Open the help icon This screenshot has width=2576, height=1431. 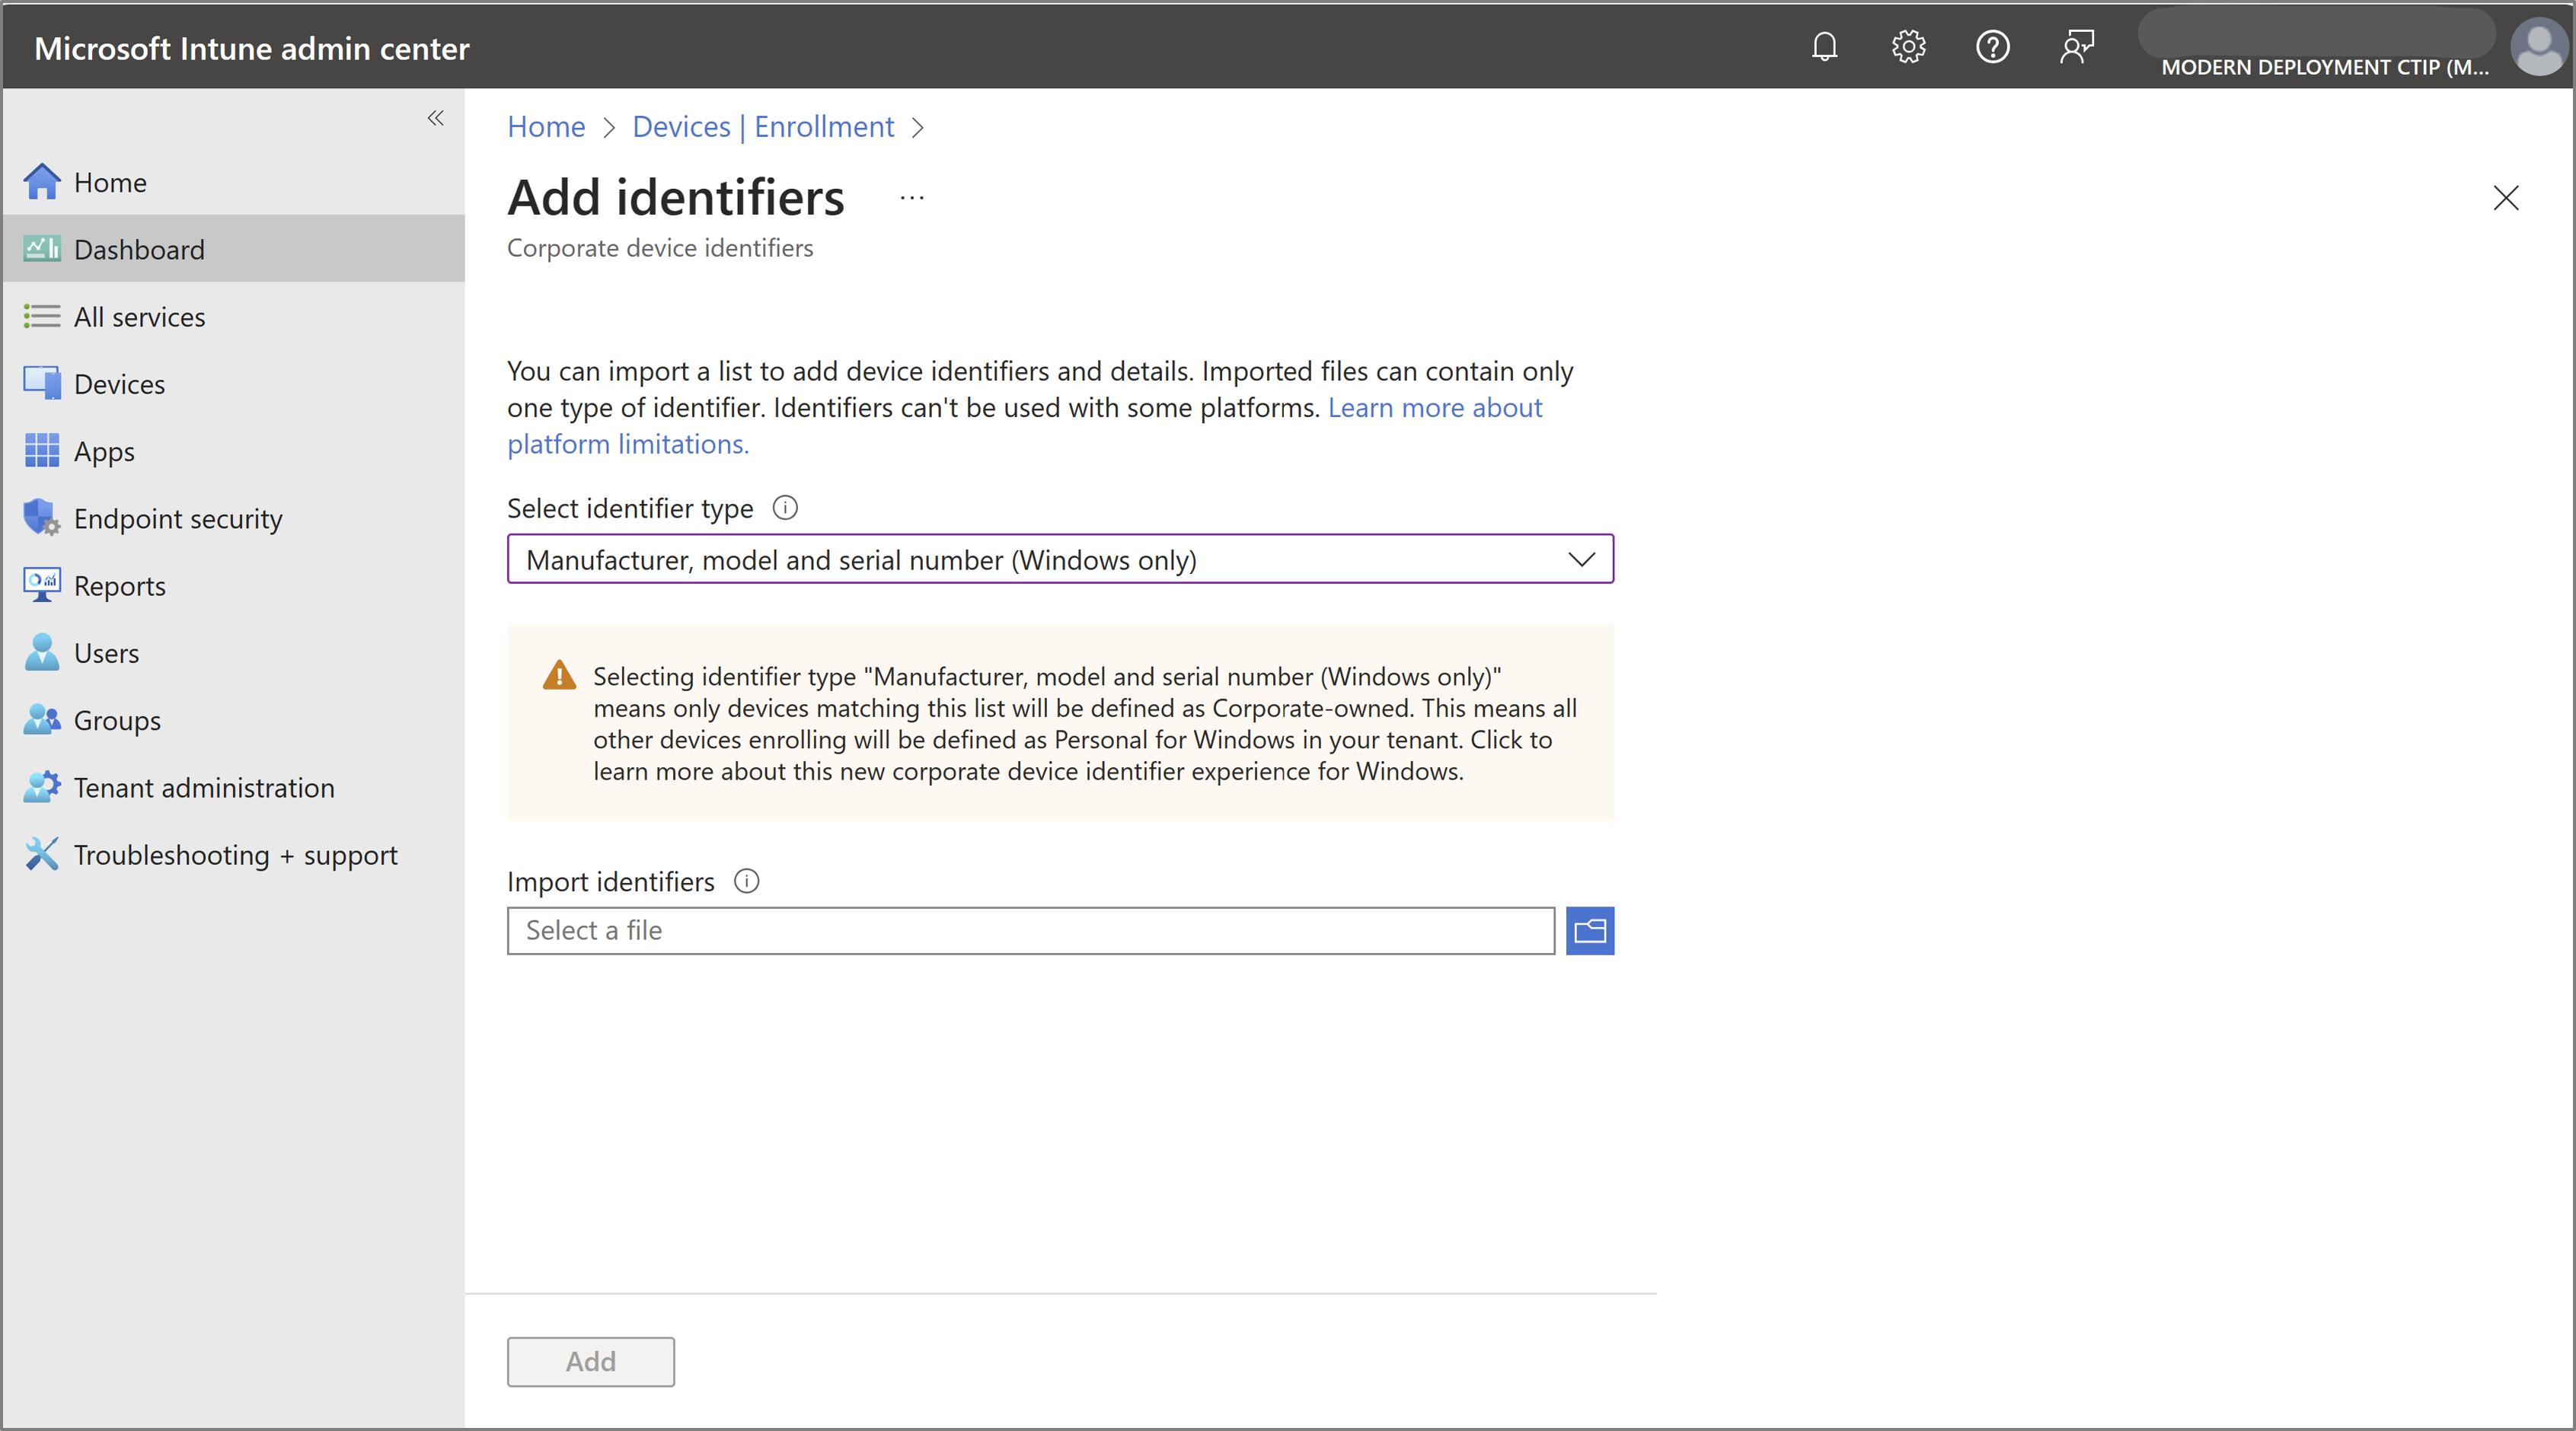pyautogui.click(x=1992, y=46)
